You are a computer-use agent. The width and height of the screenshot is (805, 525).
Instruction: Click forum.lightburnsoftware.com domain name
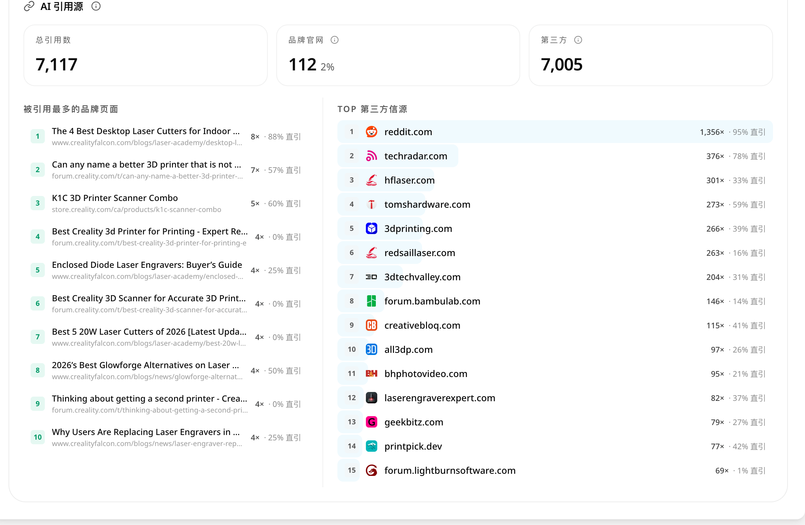coord(450,471)
